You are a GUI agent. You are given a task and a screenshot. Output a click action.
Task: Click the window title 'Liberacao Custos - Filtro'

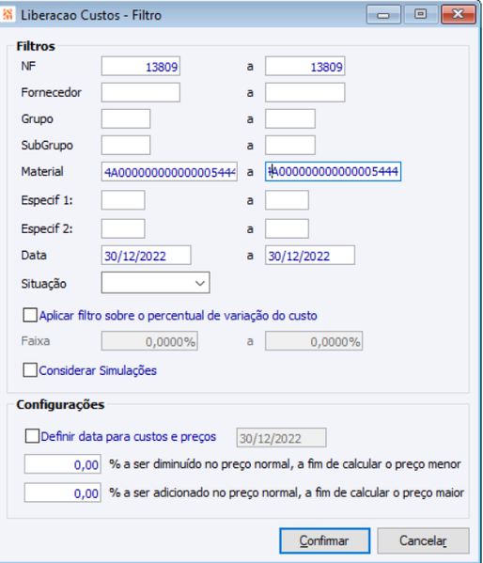point(91,15)
